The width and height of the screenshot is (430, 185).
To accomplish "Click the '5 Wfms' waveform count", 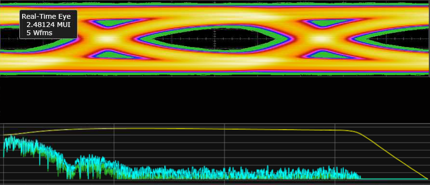I will click(x=39, y=33).
